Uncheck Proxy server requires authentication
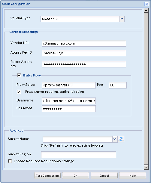This screenshot has width=151, height=183. [x=19, y=91]
